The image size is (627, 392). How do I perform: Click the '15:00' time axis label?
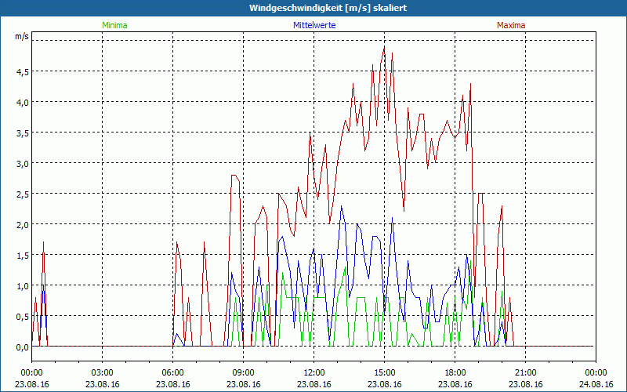pyautogui.click(x=384, y=373)
